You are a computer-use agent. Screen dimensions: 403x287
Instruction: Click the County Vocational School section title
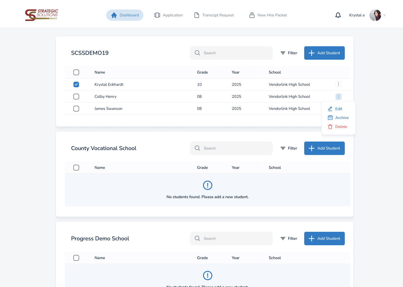pos(104,148)
